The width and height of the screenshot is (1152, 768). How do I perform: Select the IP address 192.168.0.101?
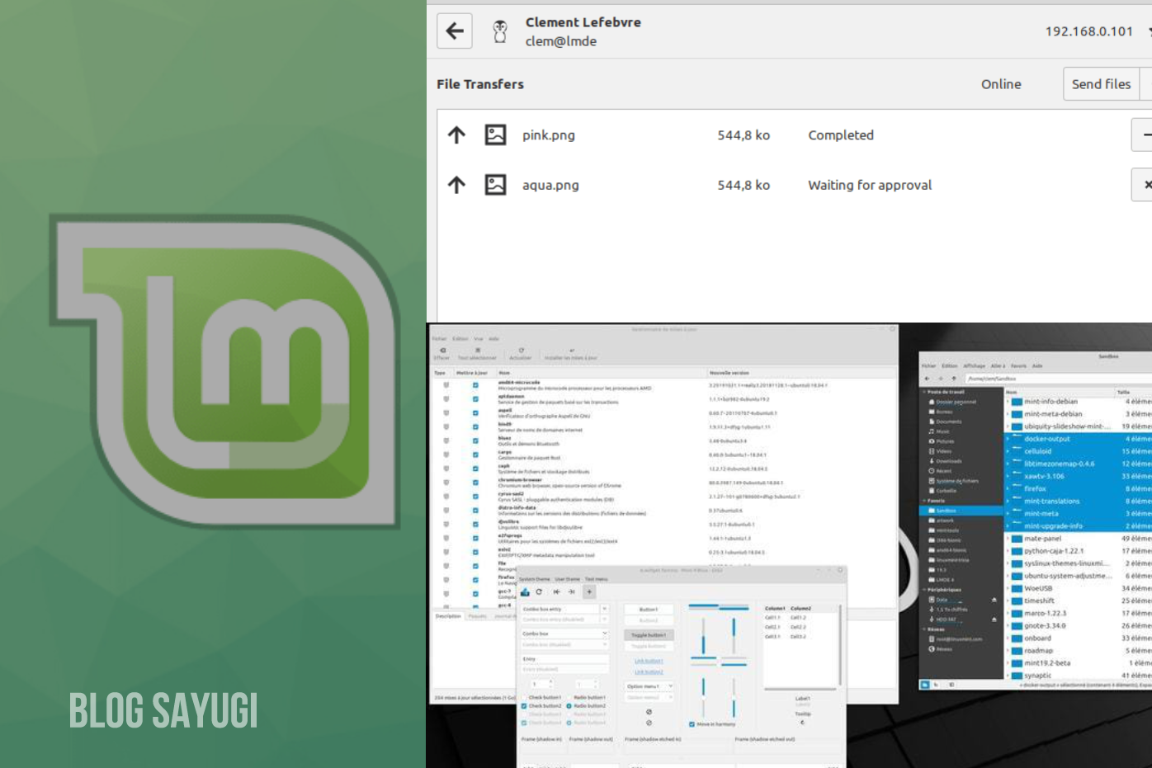coord(1089,31)
